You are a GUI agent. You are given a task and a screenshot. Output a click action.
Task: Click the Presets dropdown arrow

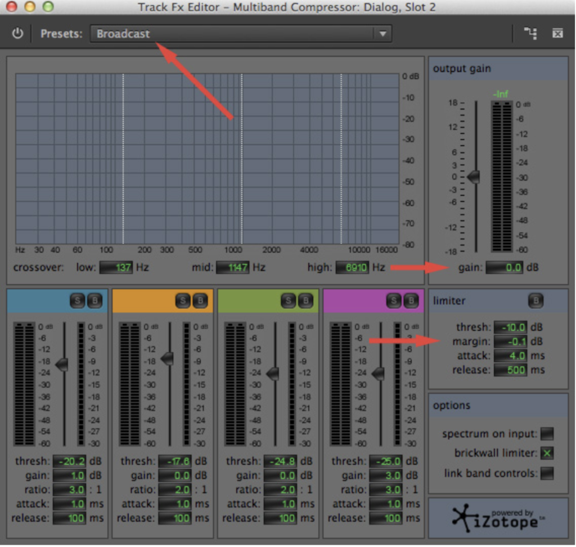pyautogui.click(x=382, y=33)
